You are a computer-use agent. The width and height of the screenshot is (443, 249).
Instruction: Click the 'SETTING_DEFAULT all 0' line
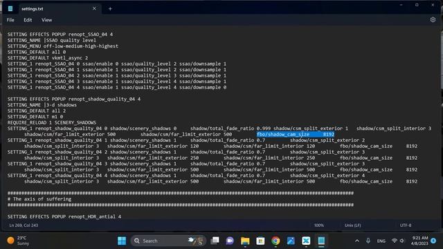coord(37,53)
